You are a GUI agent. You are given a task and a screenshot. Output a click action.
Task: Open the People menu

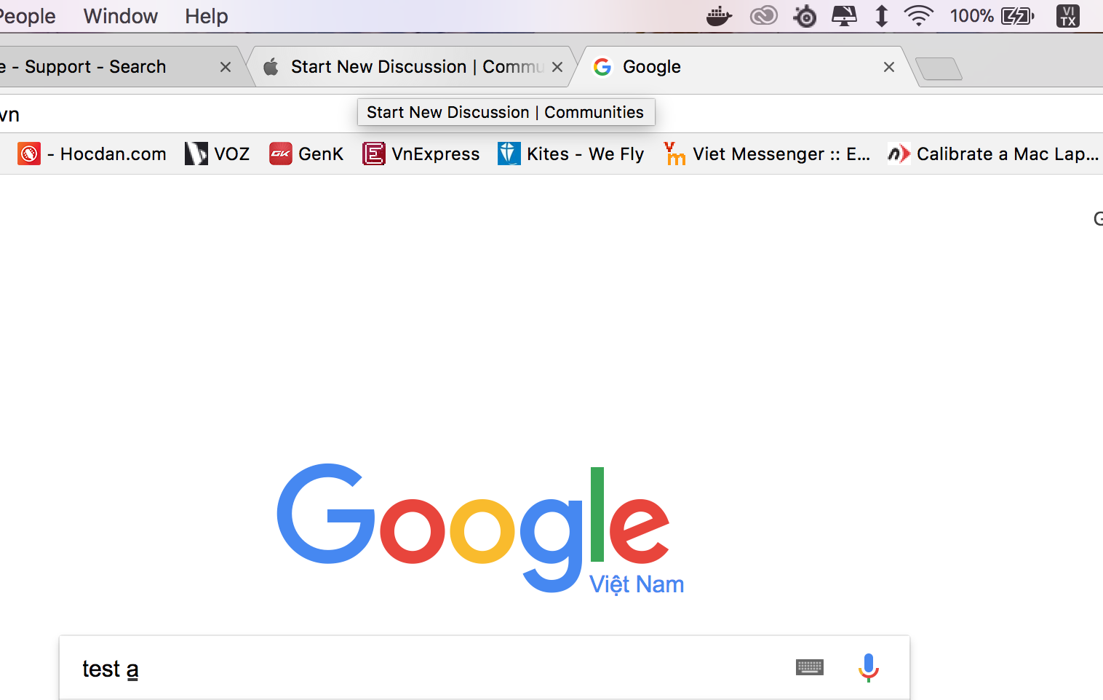pos(27,16)
